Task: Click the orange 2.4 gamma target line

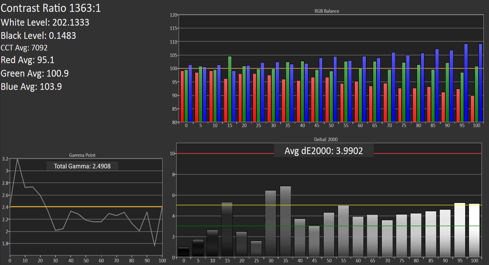Action: point(86,207)
